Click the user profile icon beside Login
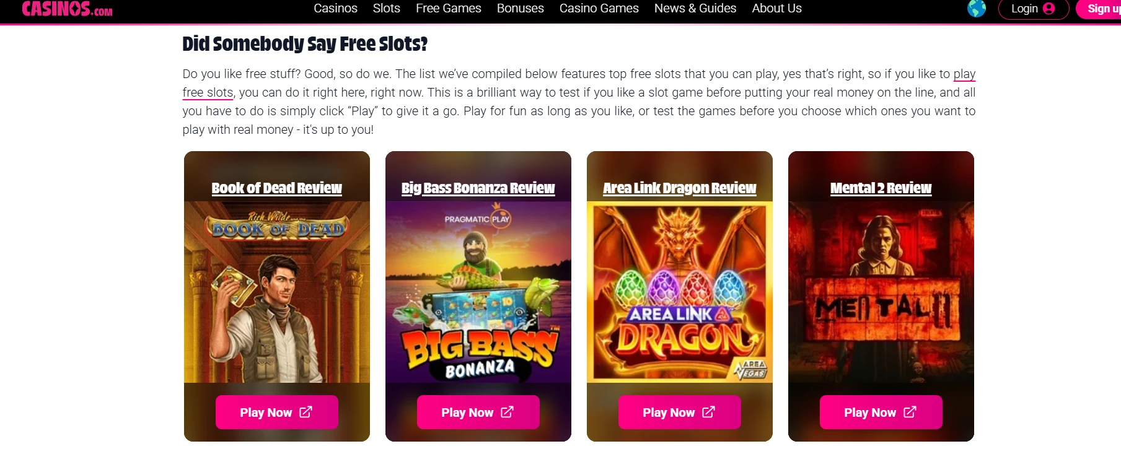 (1048, 9)
